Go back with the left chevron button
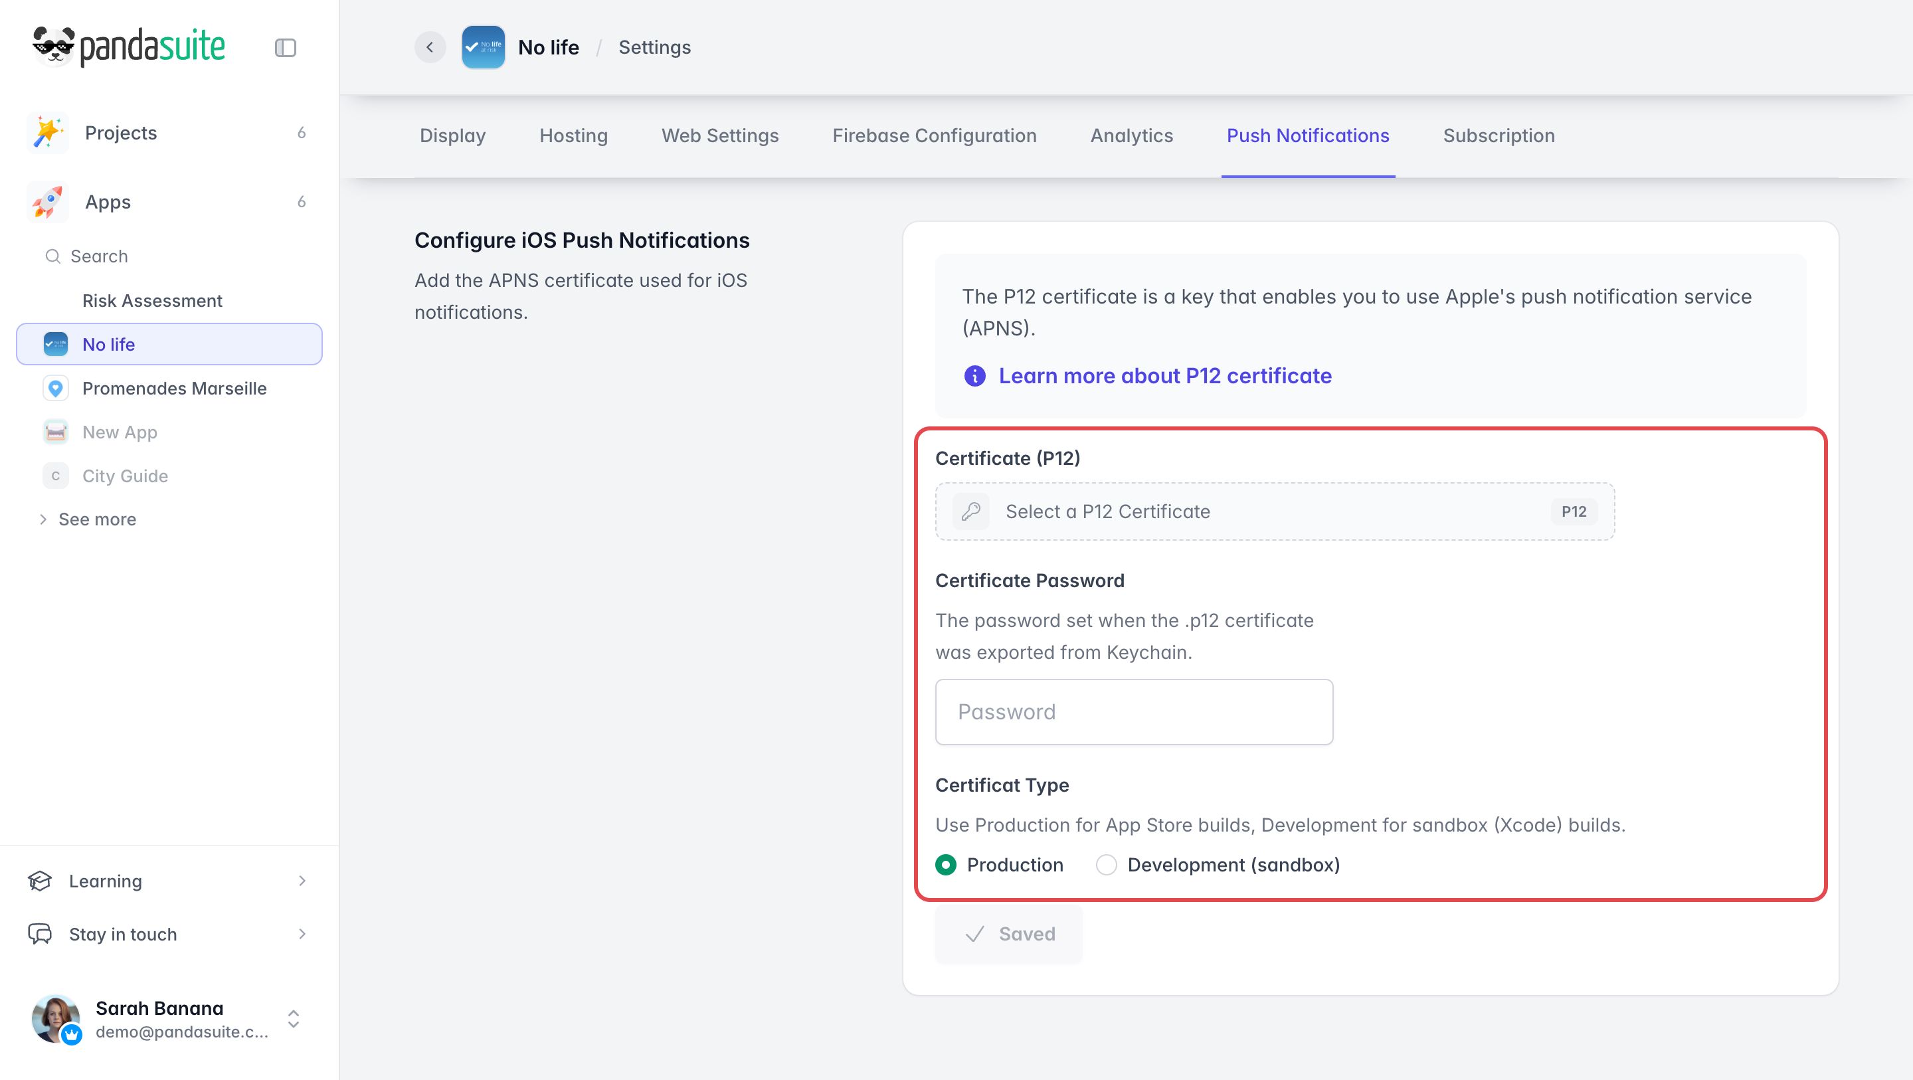Screen dimensions: 1913x1080 pos(430,46)
